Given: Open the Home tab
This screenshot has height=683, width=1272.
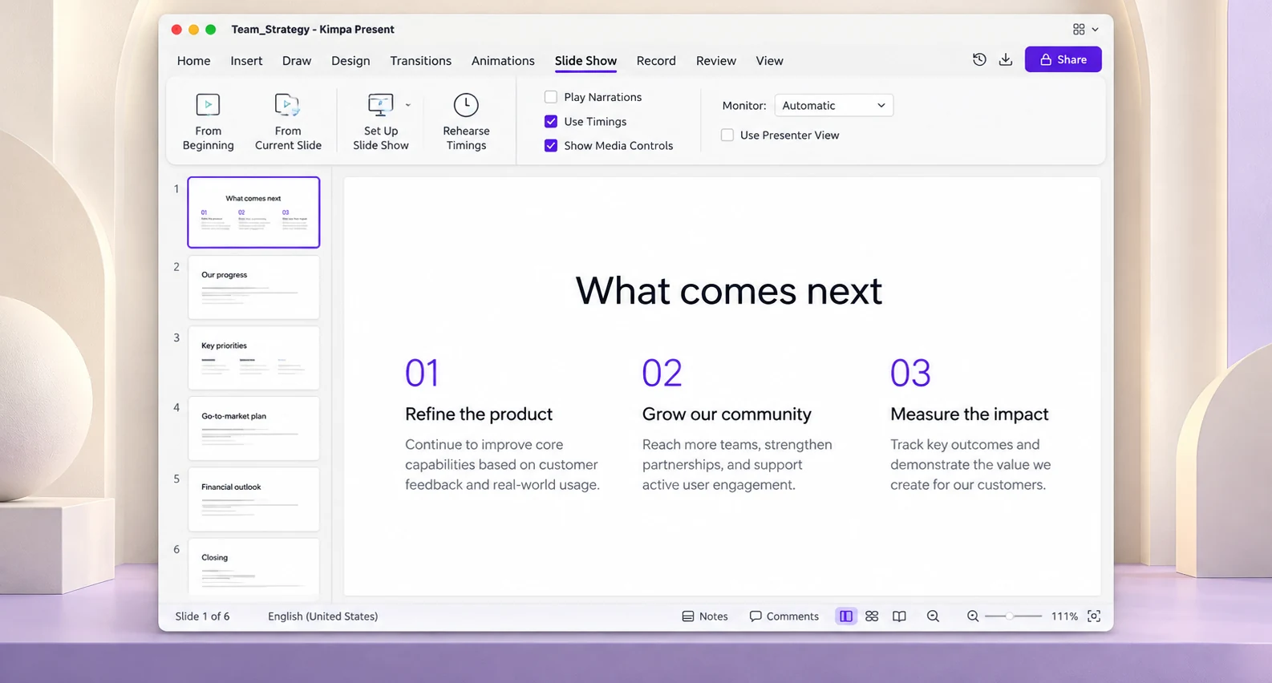Looking at the screenshot, I should coord(193,61).
